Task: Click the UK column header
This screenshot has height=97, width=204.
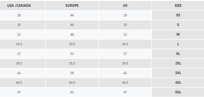Action: click(125, 6)
